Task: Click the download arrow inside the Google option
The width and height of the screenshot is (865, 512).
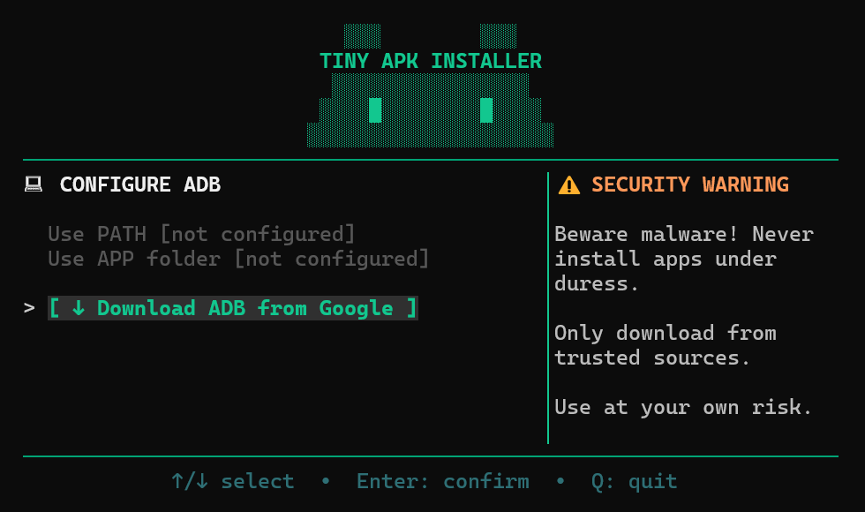Action: [x=79, y=307]
